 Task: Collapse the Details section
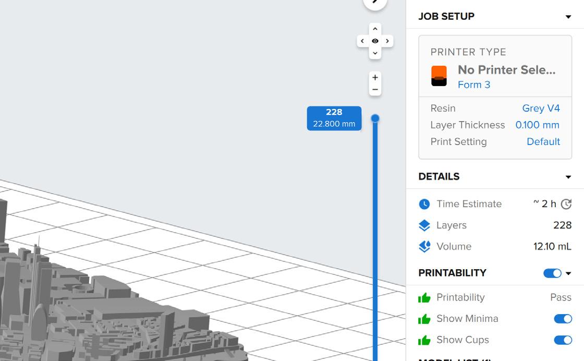pyautogui.click(x=568, y=177)
